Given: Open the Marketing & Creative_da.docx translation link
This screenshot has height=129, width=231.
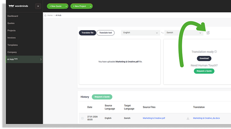Looking at the screenshot, I should 207,118.
